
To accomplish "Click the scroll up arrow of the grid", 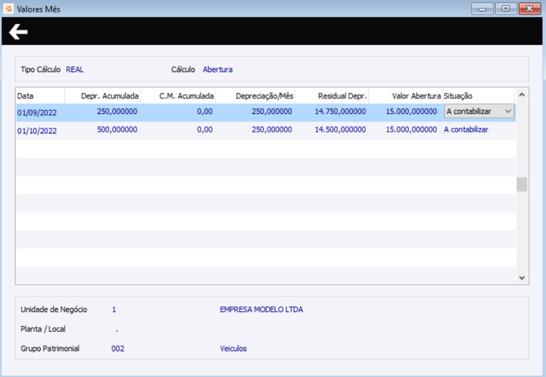I will pos(521,95).
